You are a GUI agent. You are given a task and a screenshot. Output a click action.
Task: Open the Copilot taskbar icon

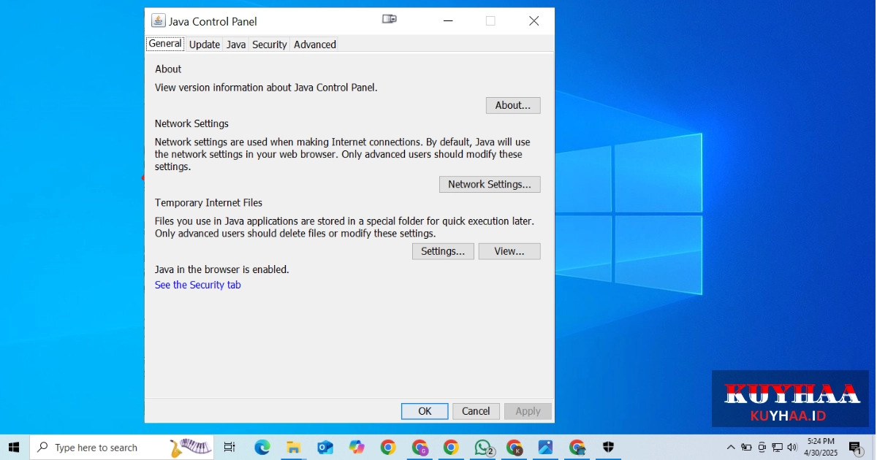tap(357, 448)
